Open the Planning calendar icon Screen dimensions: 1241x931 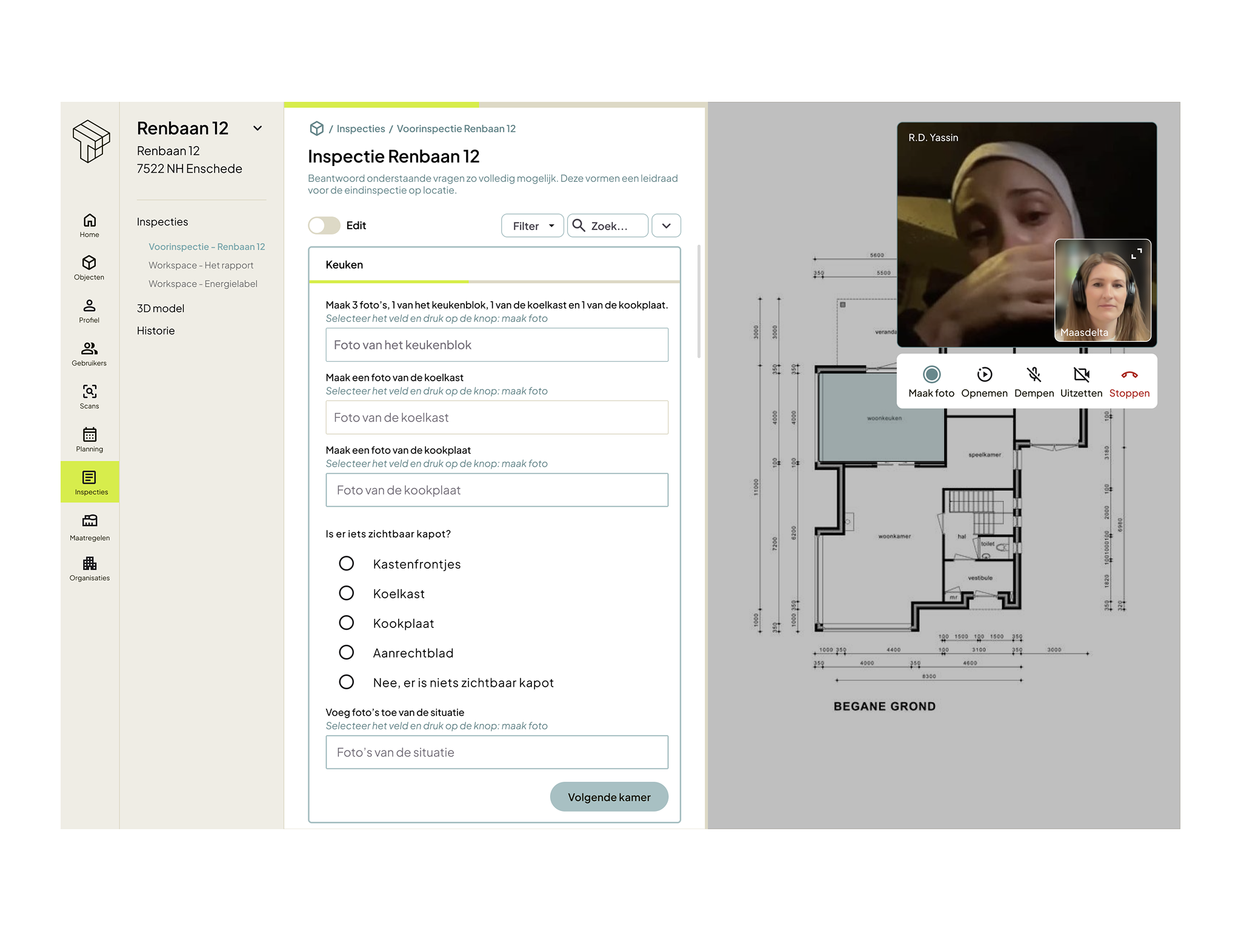point(90,434)
